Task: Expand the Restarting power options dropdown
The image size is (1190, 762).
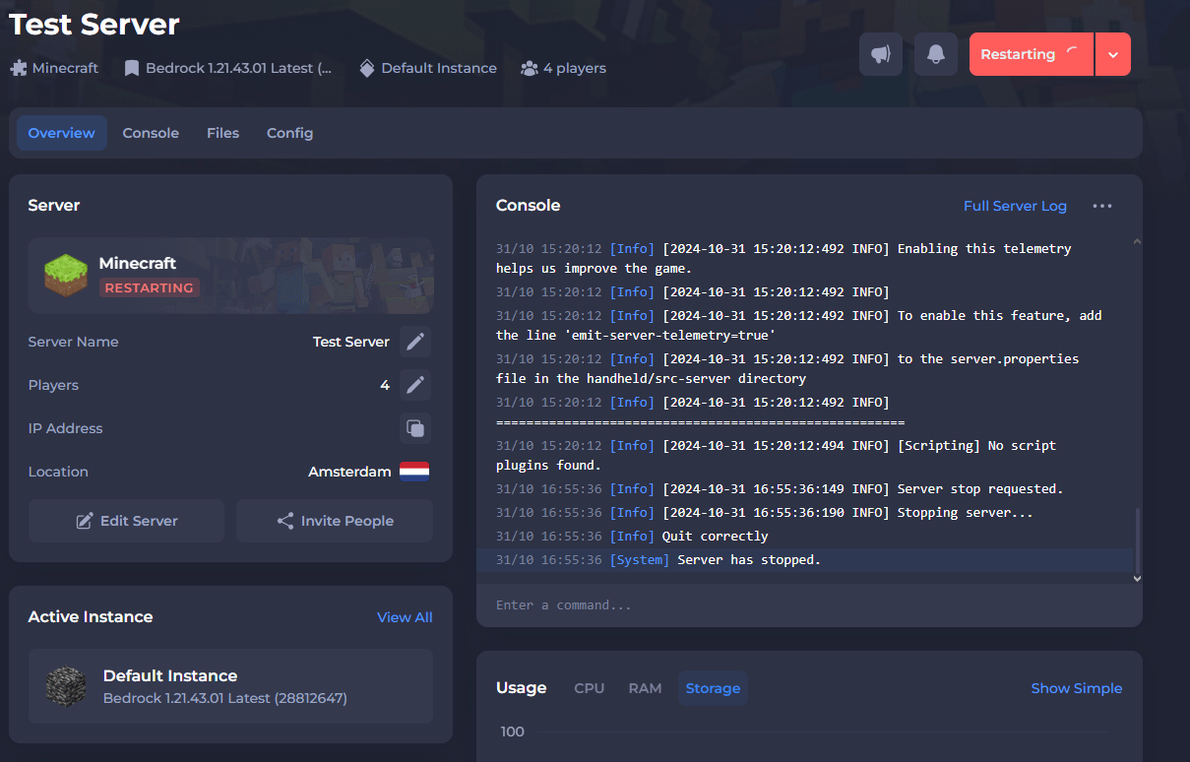Action: [1112, 54]
